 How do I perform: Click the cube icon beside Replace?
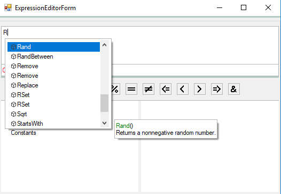(13, 85)
